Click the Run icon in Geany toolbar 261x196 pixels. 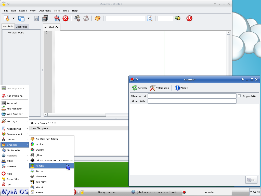[x=86, y=18]
